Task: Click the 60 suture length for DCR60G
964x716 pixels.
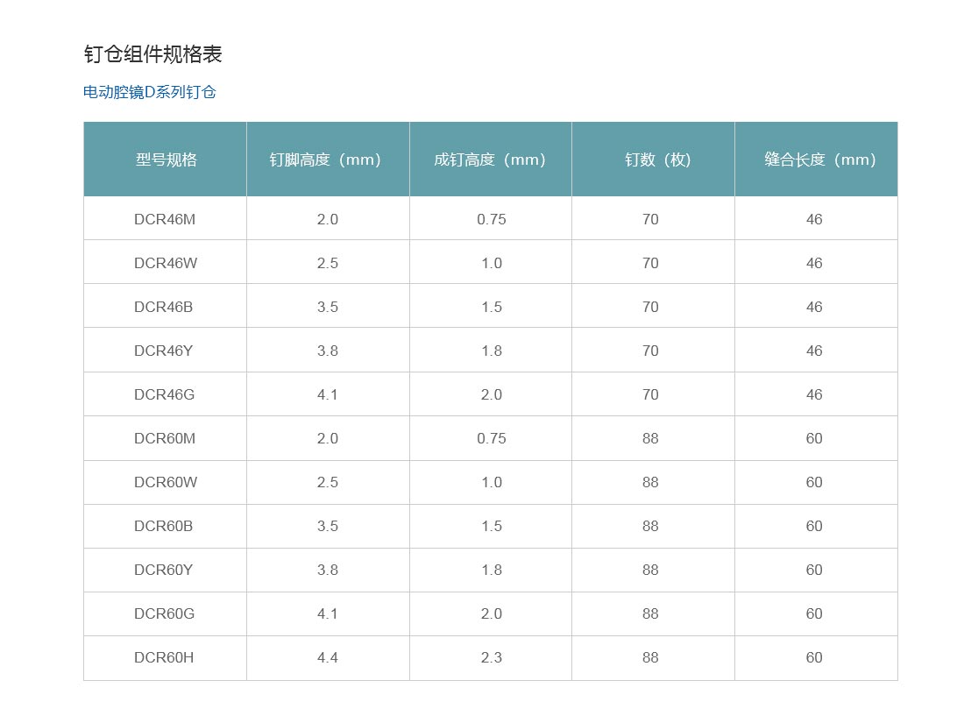Action: pos(814,613)
